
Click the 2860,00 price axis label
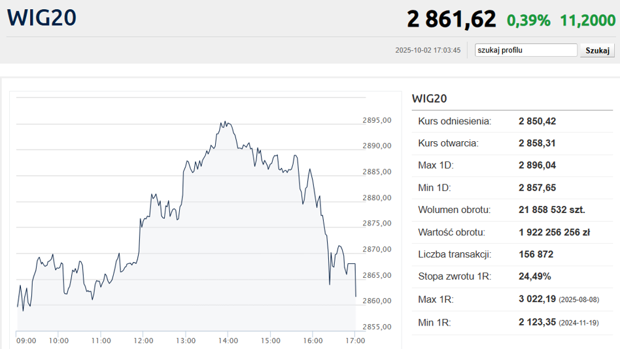(376, 301)
